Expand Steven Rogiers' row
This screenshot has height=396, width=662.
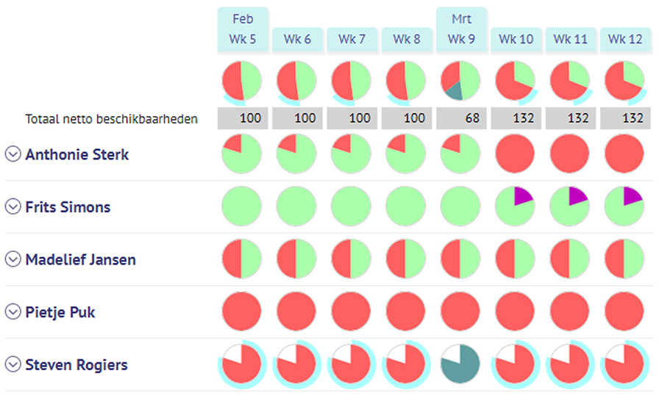click(13, 364)
